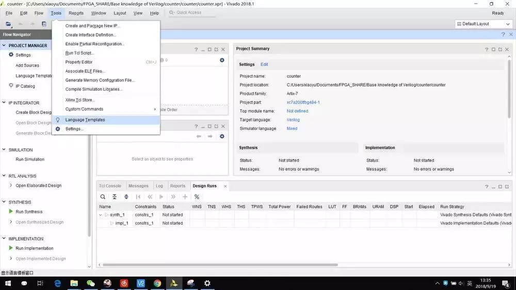Click the green Run Implementation play icon
This screenshot has width=516, height=290.
11,248
